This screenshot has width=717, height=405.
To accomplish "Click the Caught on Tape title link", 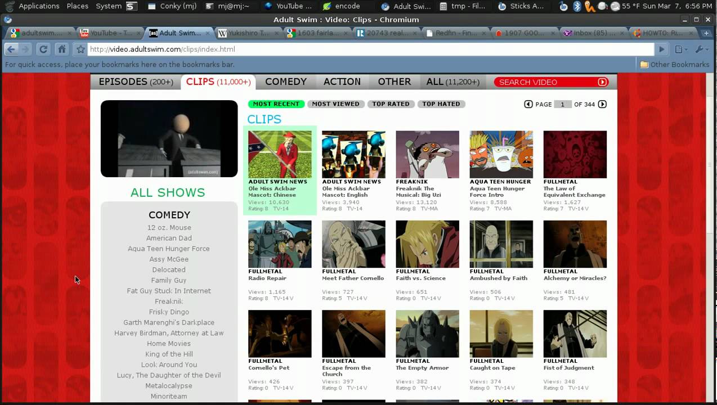I will 492,368.
